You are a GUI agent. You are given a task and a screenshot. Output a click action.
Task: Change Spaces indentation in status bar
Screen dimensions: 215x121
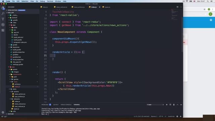(x=154, y=116)
